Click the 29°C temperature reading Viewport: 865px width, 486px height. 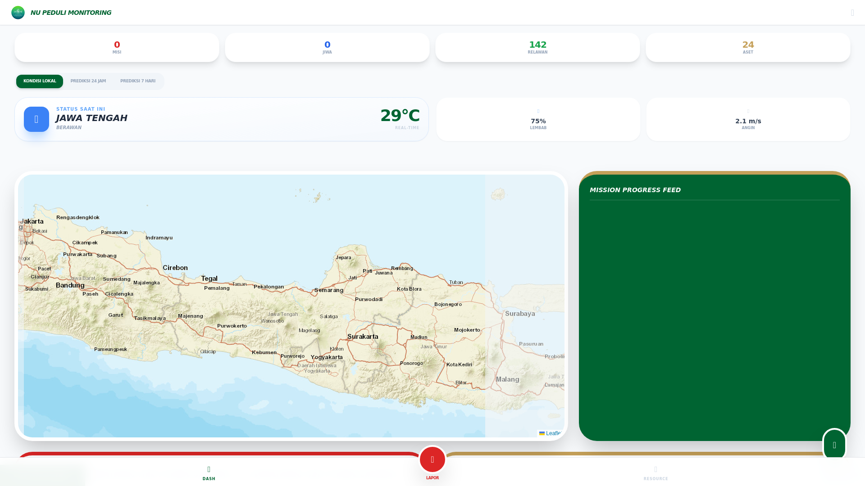(x=400, y=116)
